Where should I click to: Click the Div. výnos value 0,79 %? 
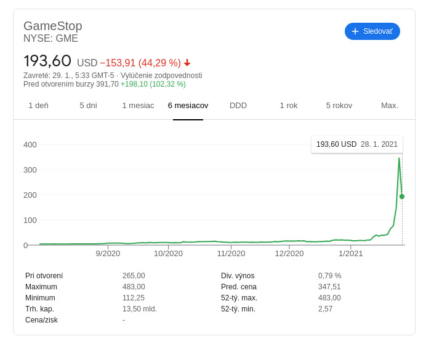pos(329,276)
